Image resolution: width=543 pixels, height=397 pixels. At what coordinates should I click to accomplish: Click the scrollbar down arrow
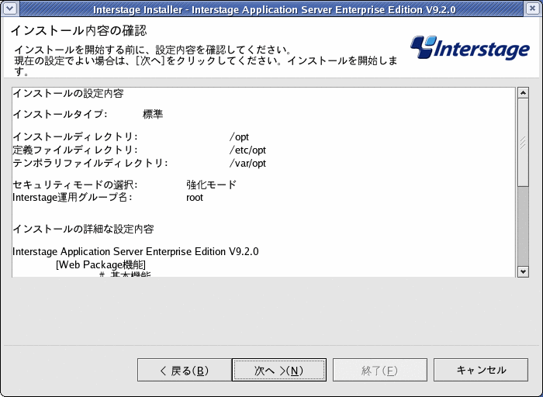(523, 271)
